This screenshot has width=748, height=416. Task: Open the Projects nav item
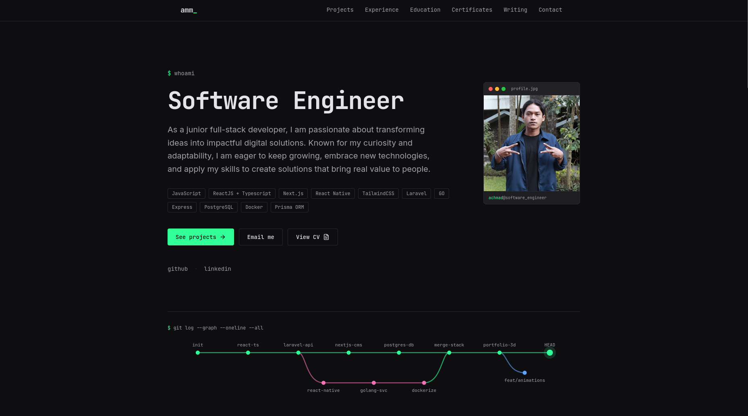tap(340, 10)
